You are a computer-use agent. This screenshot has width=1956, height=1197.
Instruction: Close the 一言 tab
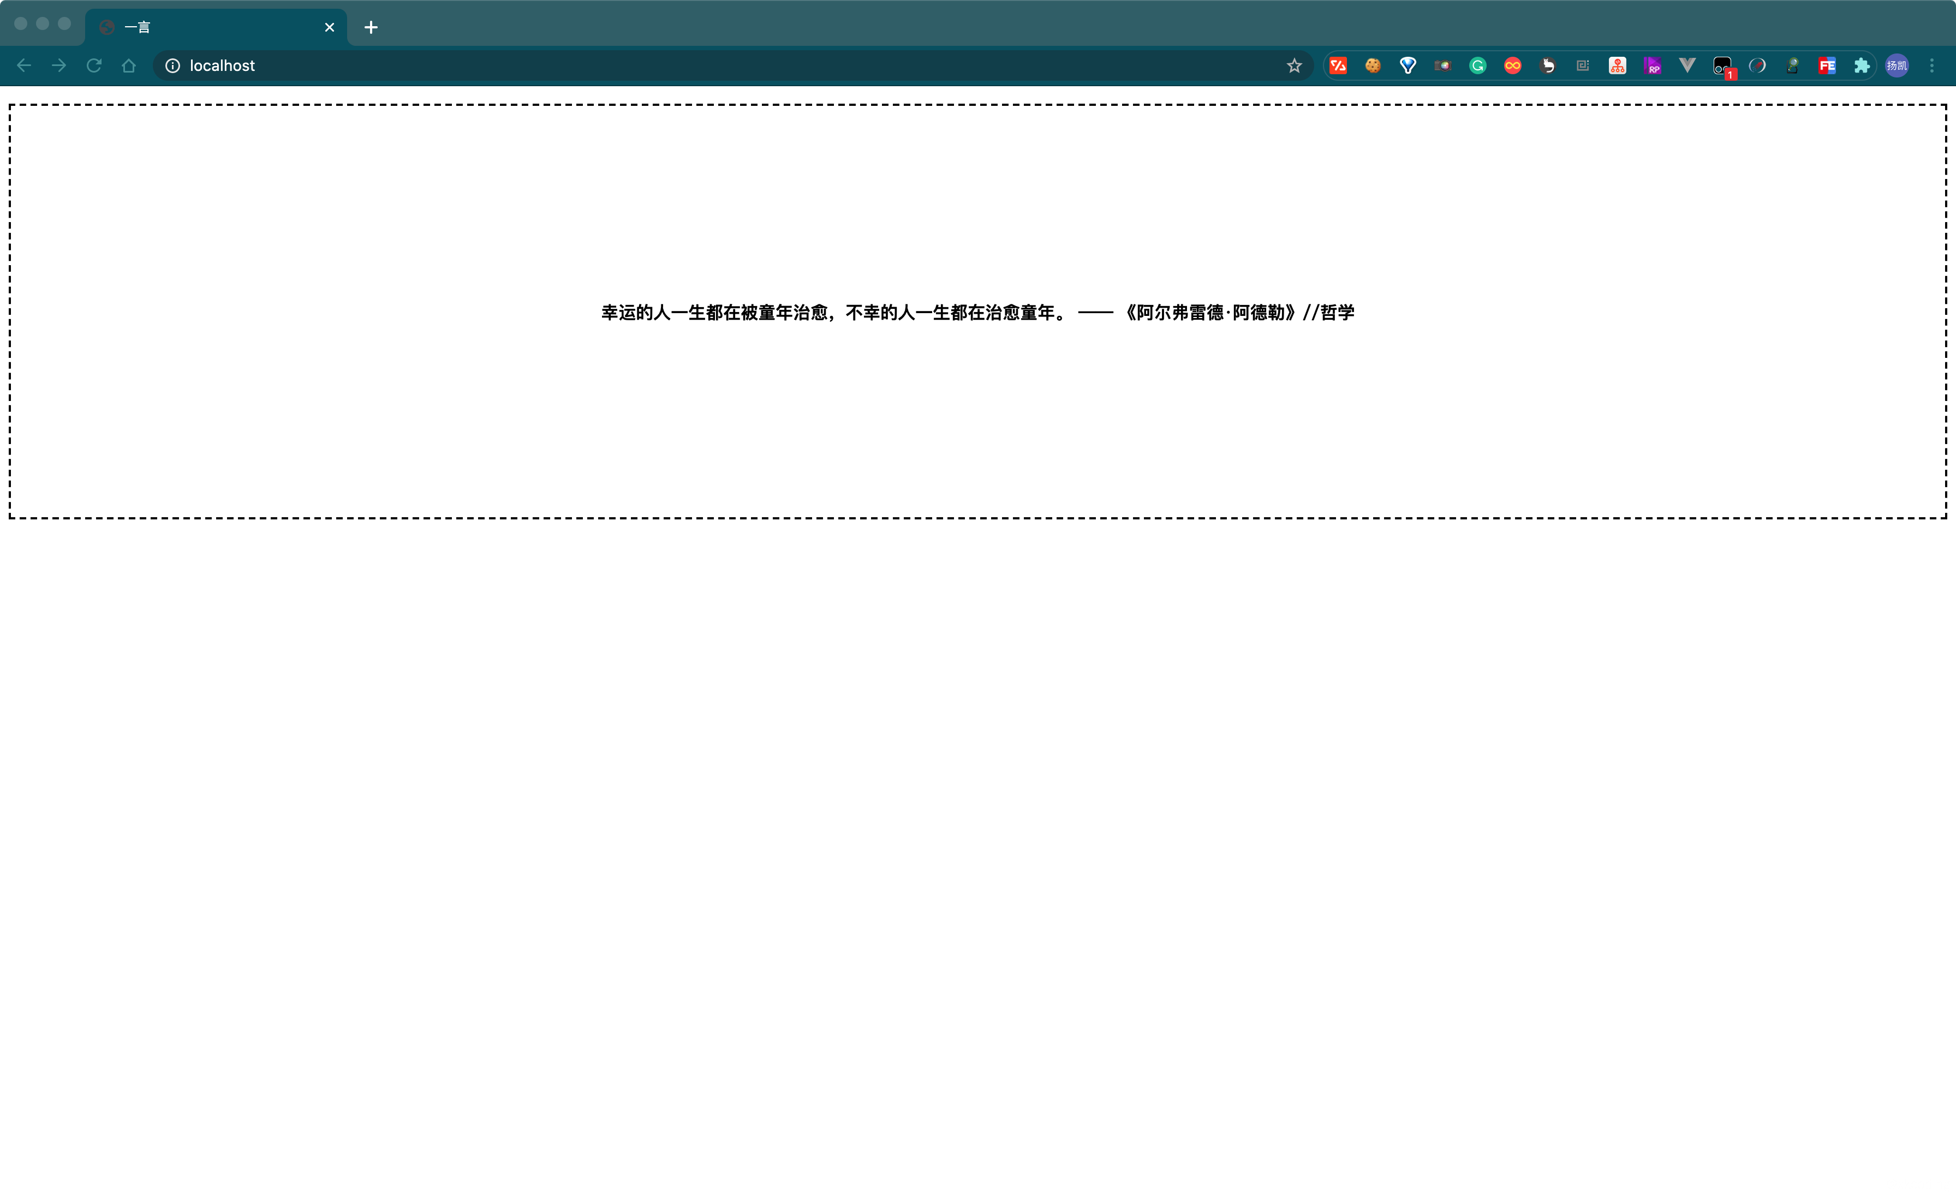tap(330, 27)
